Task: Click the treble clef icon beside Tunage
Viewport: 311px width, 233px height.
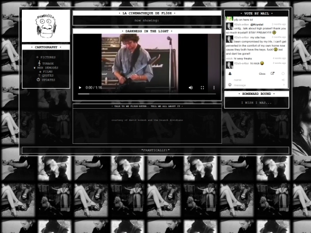Action: coord(39,63)
